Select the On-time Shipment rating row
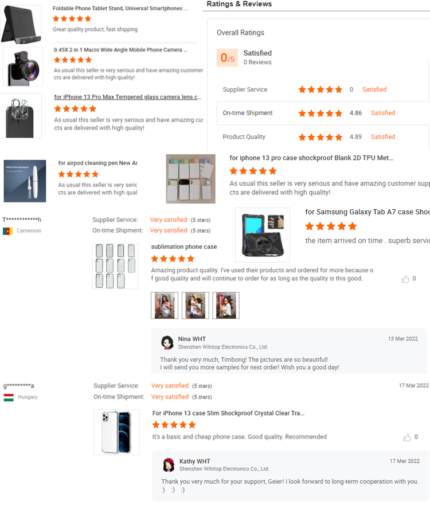The image size is (430, 505). 323,113
